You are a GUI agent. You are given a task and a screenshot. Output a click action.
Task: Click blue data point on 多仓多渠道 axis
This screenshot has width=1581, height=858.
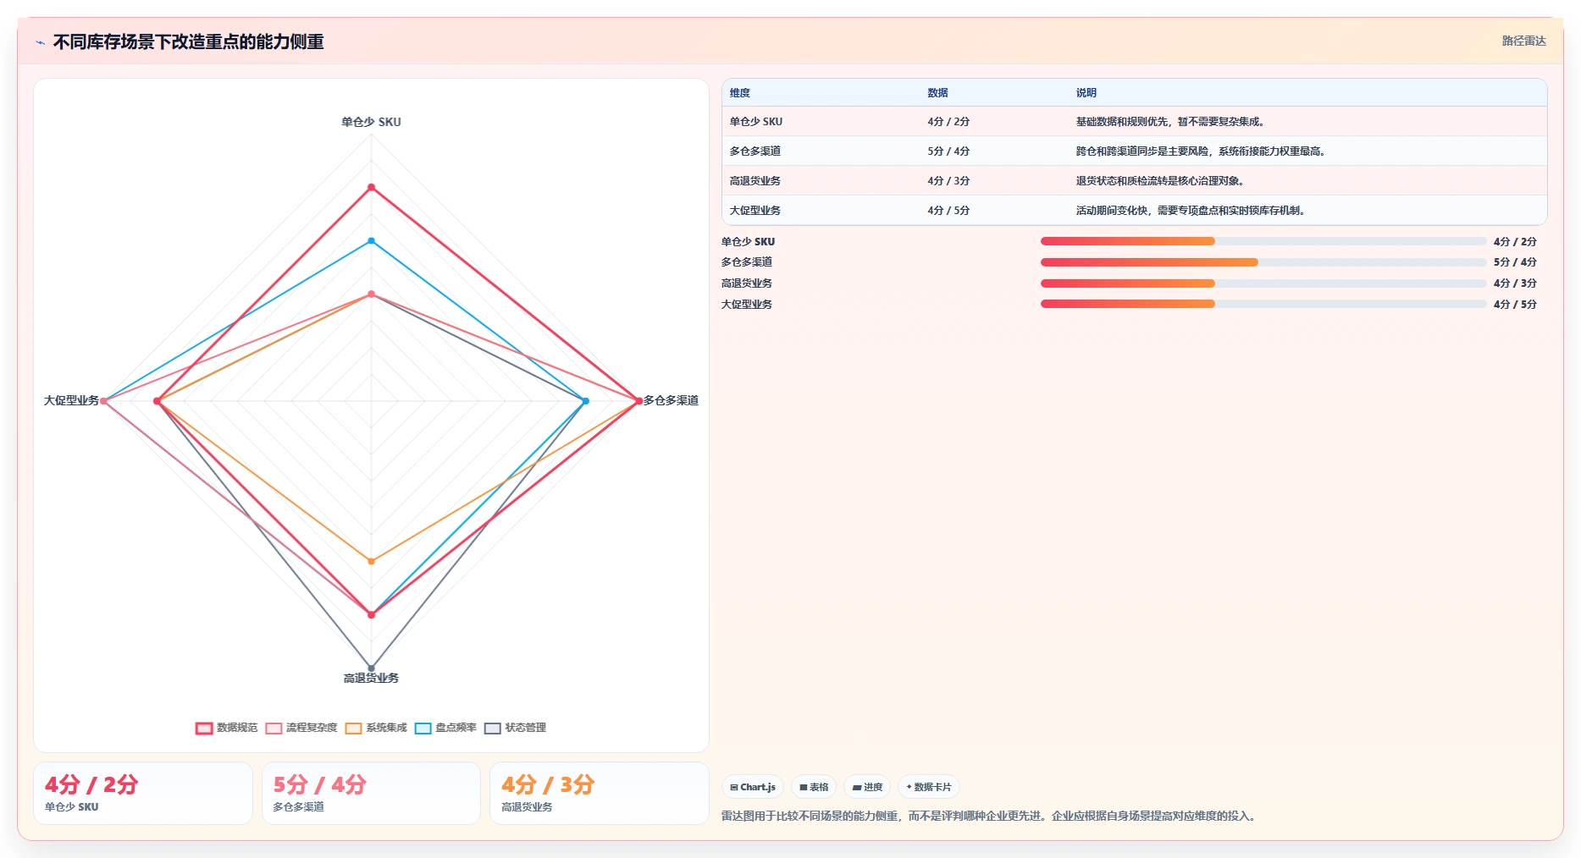click(585, 401)
